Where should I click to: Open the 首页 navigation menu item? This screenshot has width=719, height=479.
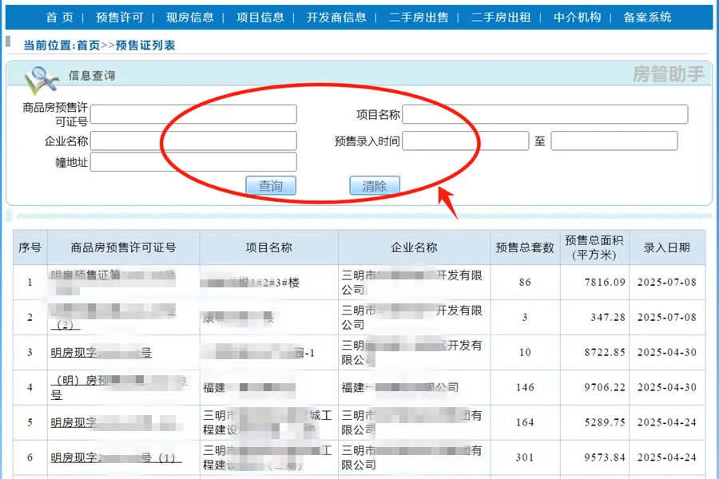(60, 18)
